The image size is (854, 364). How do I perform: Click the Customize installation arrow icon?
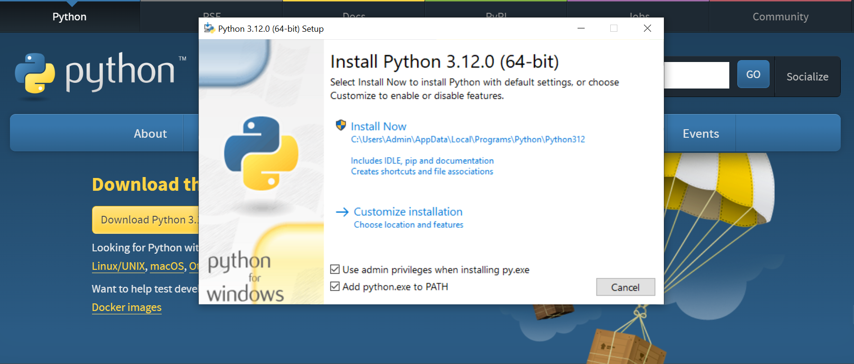tap(342, 212)
